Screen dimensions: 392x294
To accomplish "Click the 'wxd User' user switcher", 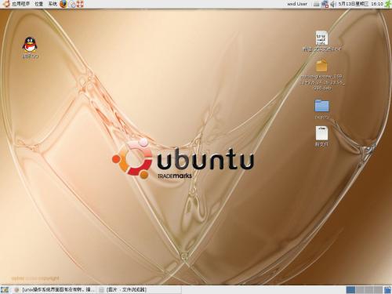I will (297, 4).
